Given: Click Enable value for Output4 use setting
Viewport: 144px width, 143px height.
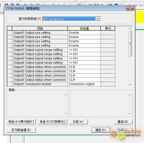Looking at the screenshot, I should pyautogui.click(x=84, y=46).
